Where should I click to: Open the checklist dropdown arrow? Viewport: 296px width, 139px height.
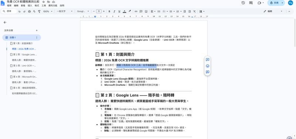click(168, 11)
